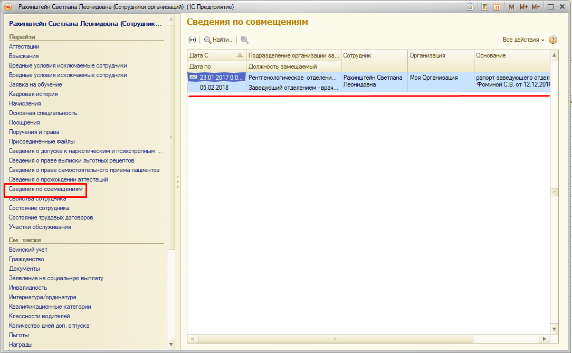Screen dimensions: 572x353
Task: Open the calendar icon in title bar
Action: (497, 7)
